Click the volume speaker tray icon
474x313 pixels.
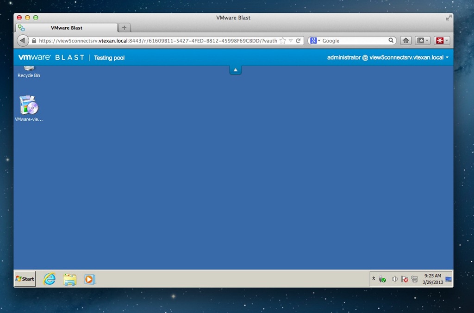[x=394, y=279]
